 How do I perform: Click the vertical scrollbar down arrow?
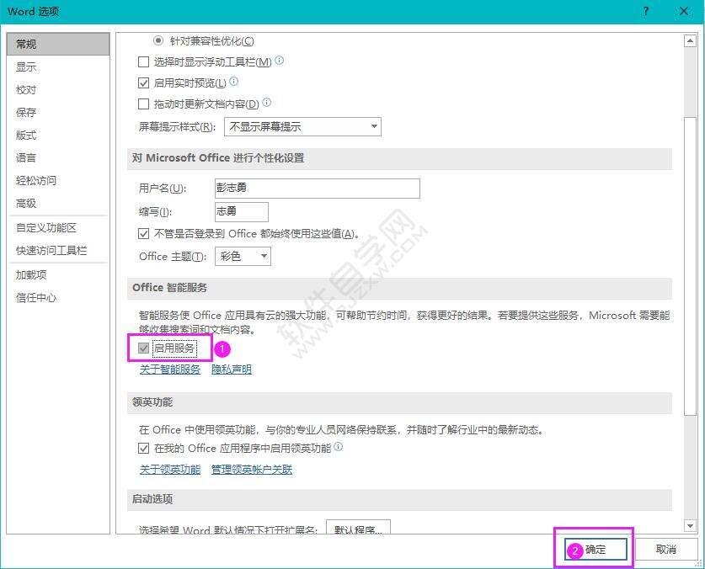point(690,526)
